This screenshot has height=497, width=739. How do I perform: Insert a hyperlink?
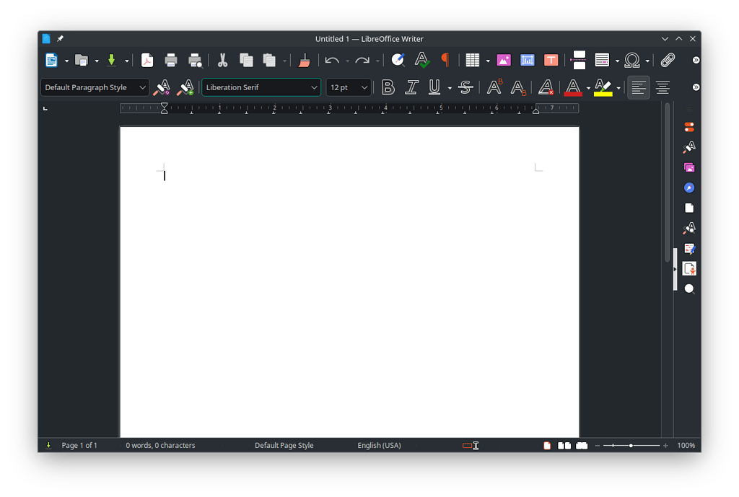click(666, 60)
